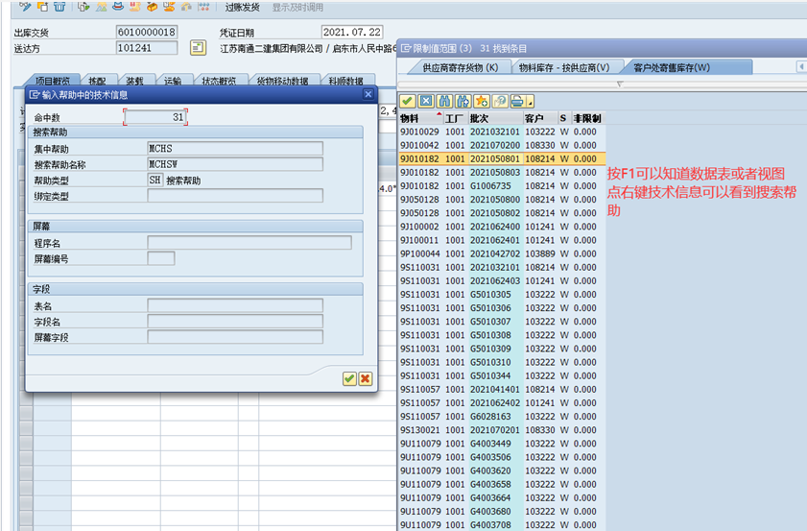Click the binoculars Find icon
Viewport: 807px width, 531px height.
[444, 101]
